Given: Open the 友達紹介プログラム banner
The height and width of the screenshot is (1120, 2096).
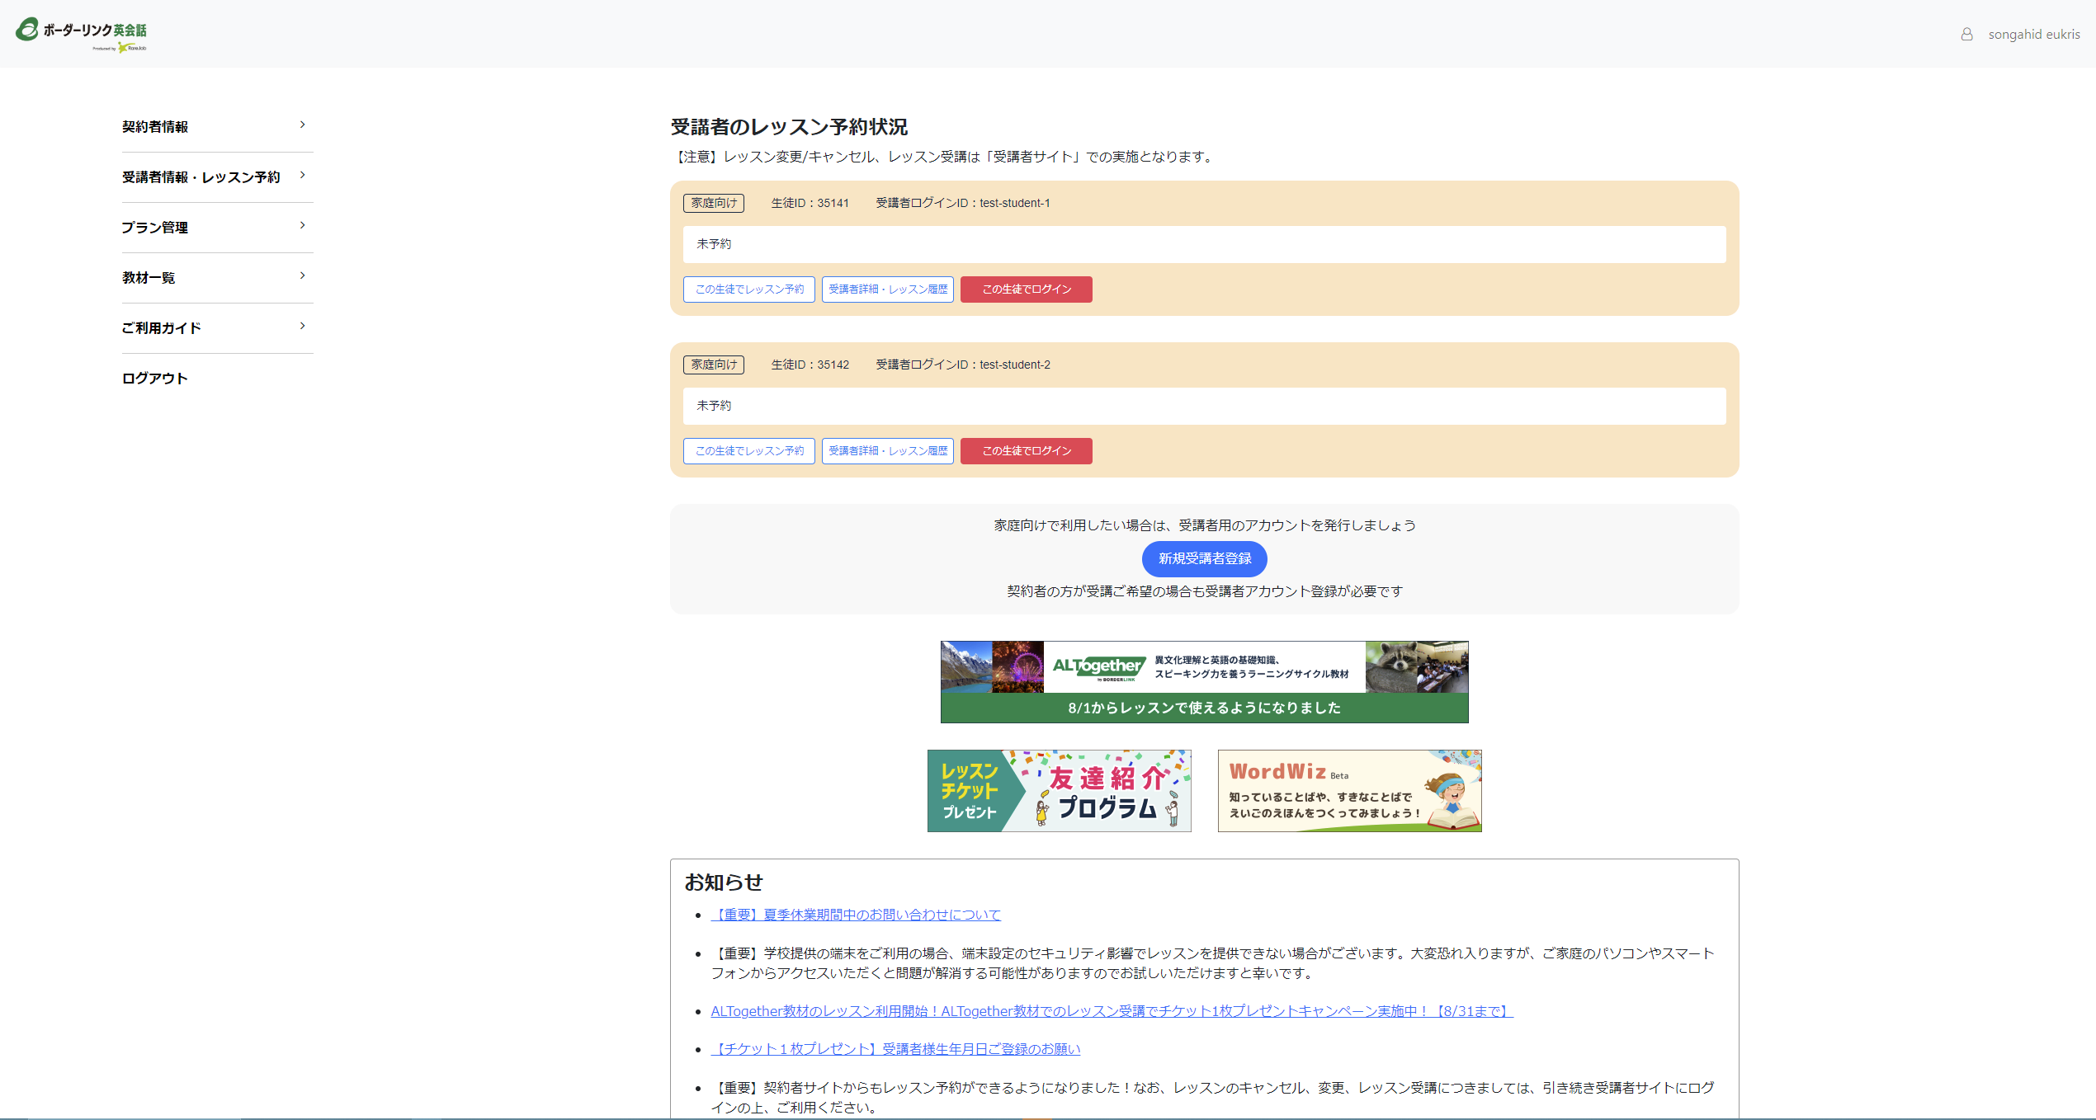Looking at the screenshot, I should tap(1059, 791).
